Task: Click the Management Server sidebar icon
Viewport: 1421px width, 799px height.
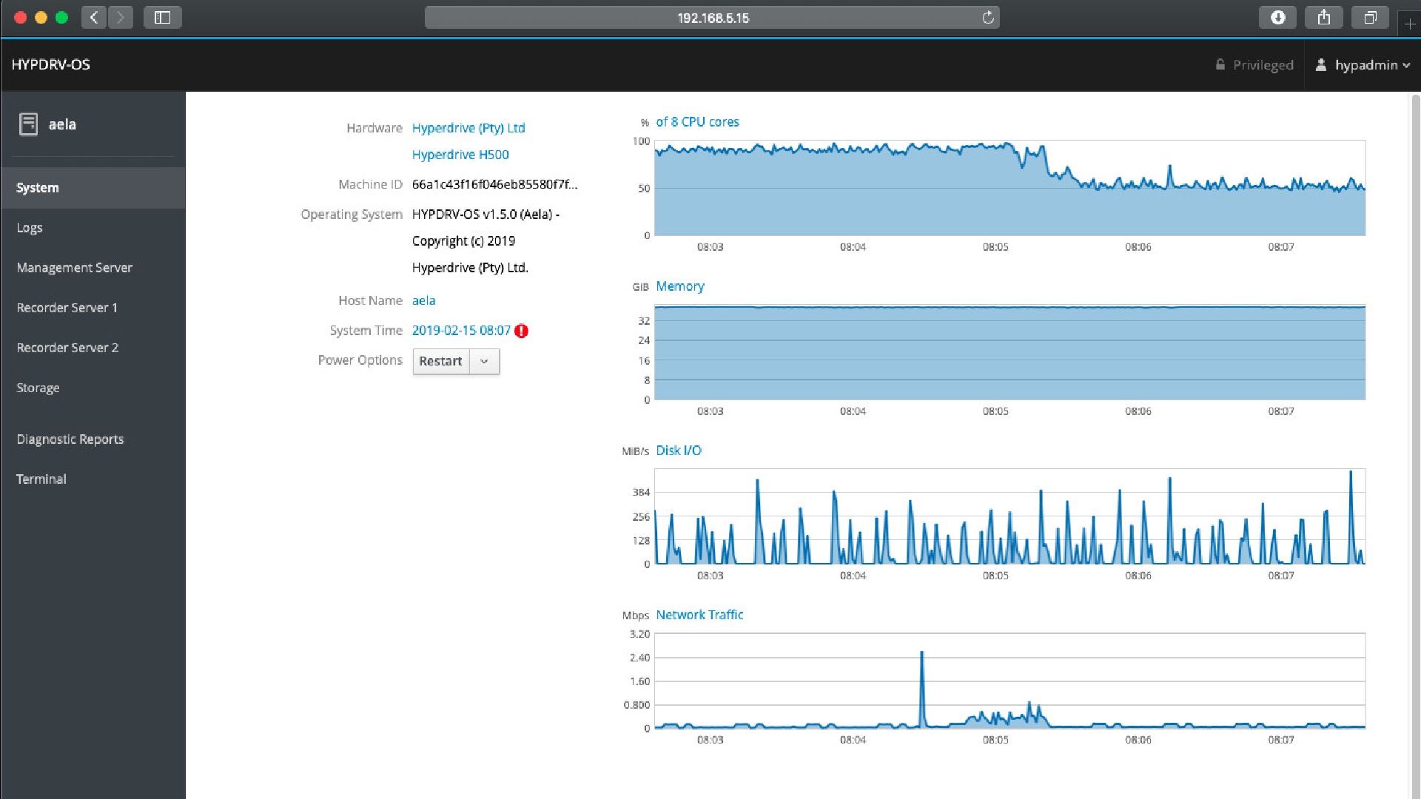Action: click(x=74, y=266)
